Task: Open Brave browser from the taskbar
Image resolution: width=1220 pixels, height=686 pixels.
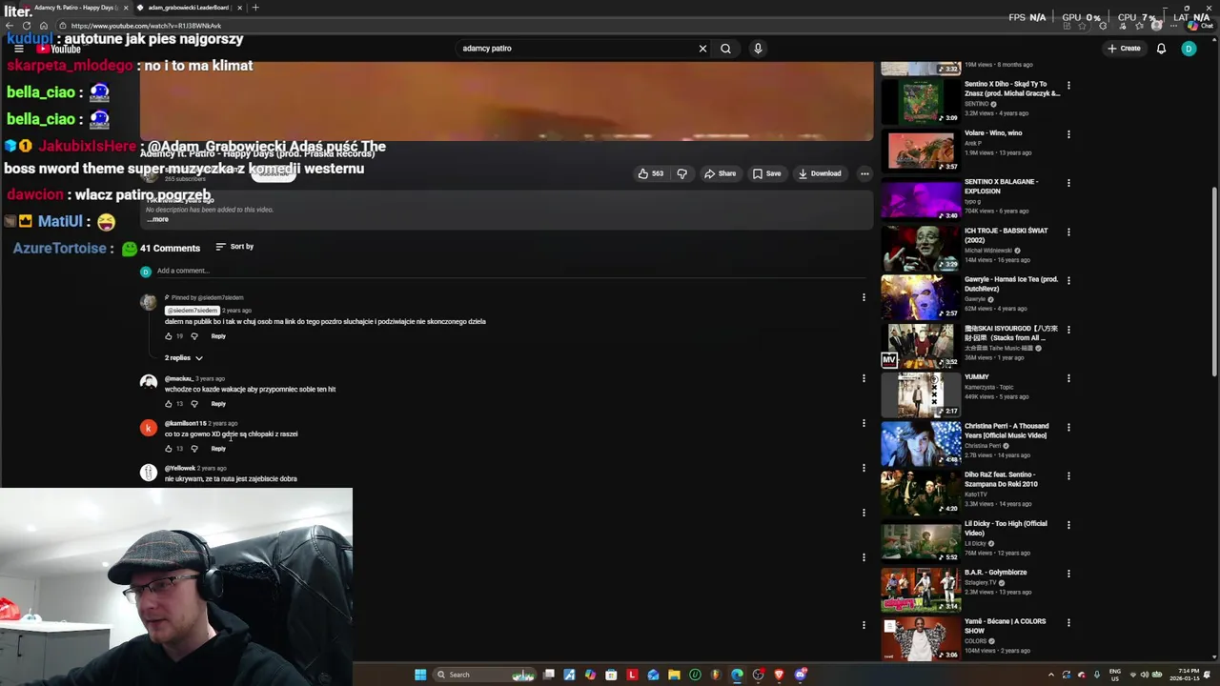Action: coord(779,675)
